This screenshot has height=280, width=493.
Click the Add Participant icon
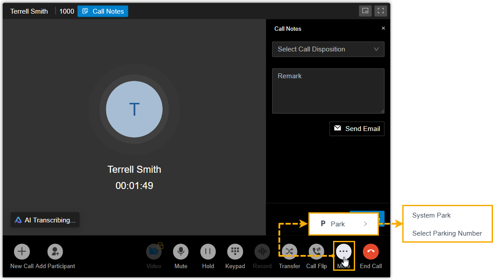(x=55, y=252)
